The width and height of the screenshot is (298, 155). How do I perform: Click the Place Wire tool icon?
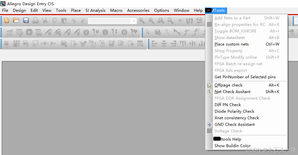tap(167, 32)
